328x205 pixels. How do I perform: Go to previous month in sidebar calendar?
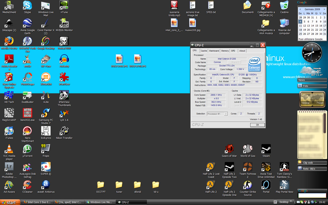point(300,9)
